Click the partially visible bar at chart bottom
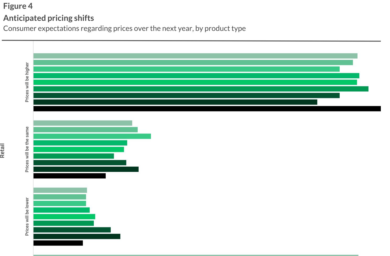The height and width of the screenshot is (256, 390). [x=196, y=255]
